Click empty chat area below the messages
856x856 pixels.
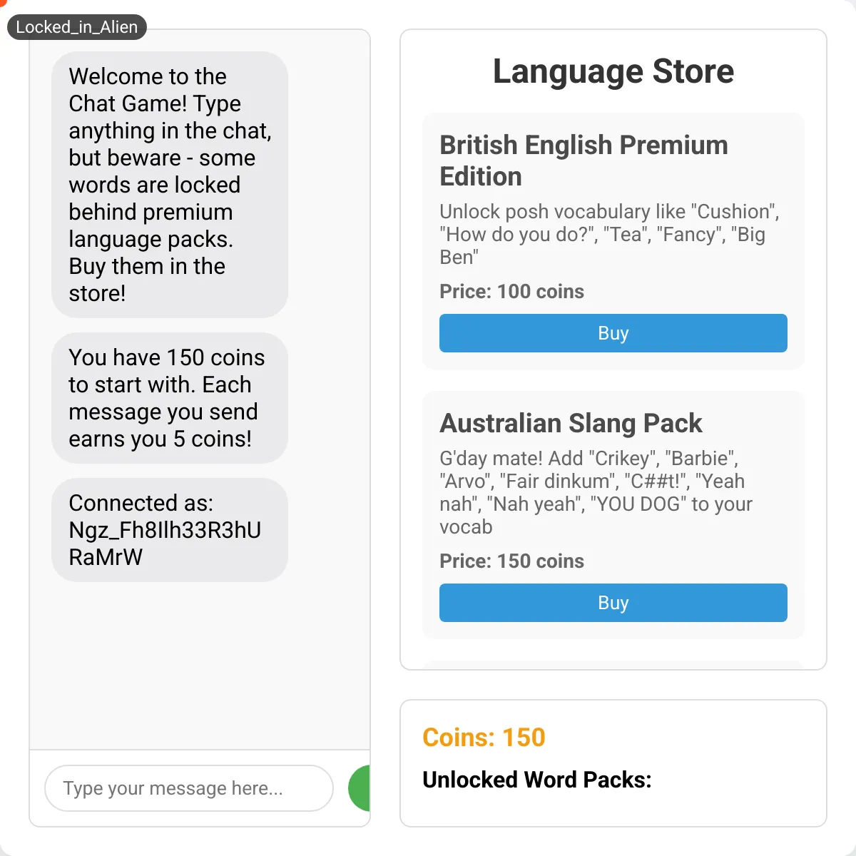[x=200, y=663]
